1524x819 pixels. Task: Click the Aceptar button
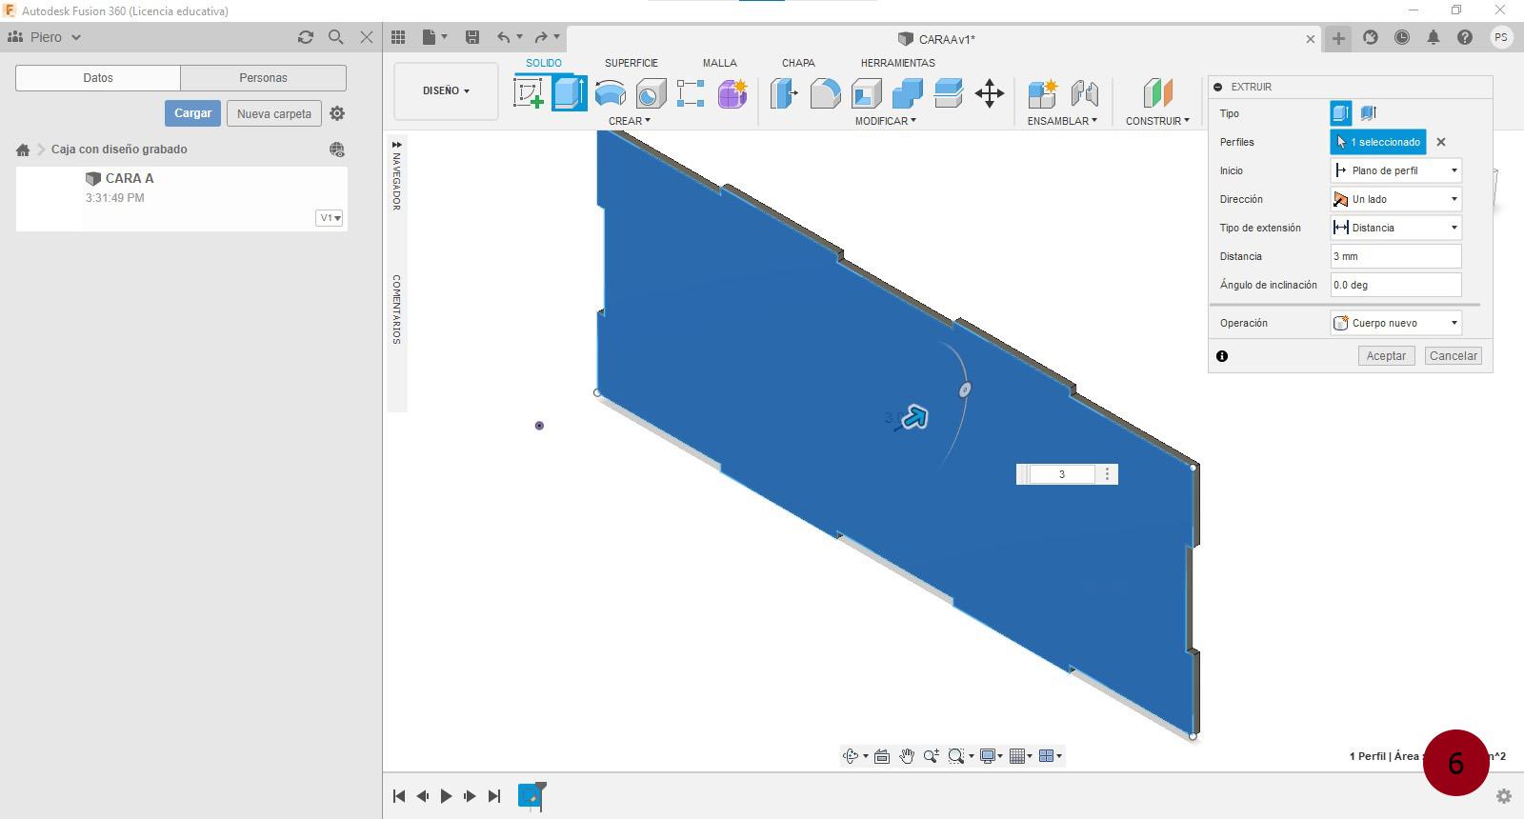(1386, 355)
